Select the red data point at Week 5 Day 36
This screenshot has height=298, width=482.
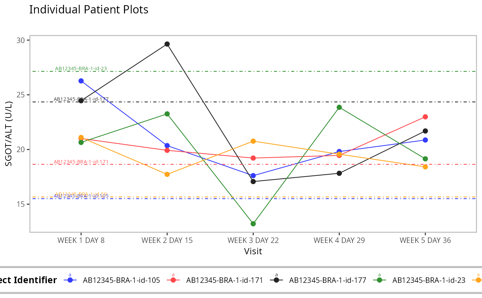pos(425,117)
